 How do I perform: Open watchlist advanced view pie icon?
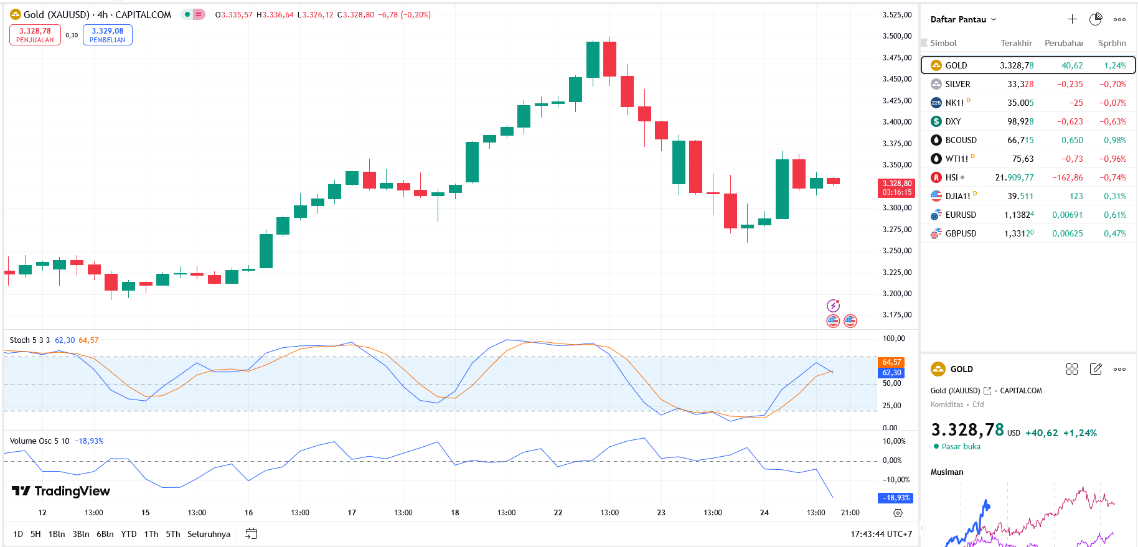coord(1096,19)
